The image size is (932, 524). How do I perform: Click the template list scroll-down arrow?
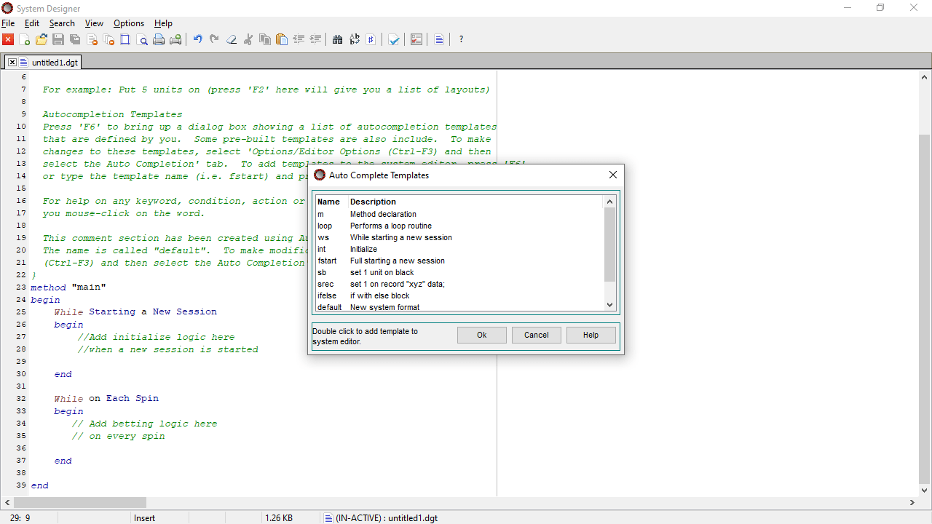[x=610, y=305]
